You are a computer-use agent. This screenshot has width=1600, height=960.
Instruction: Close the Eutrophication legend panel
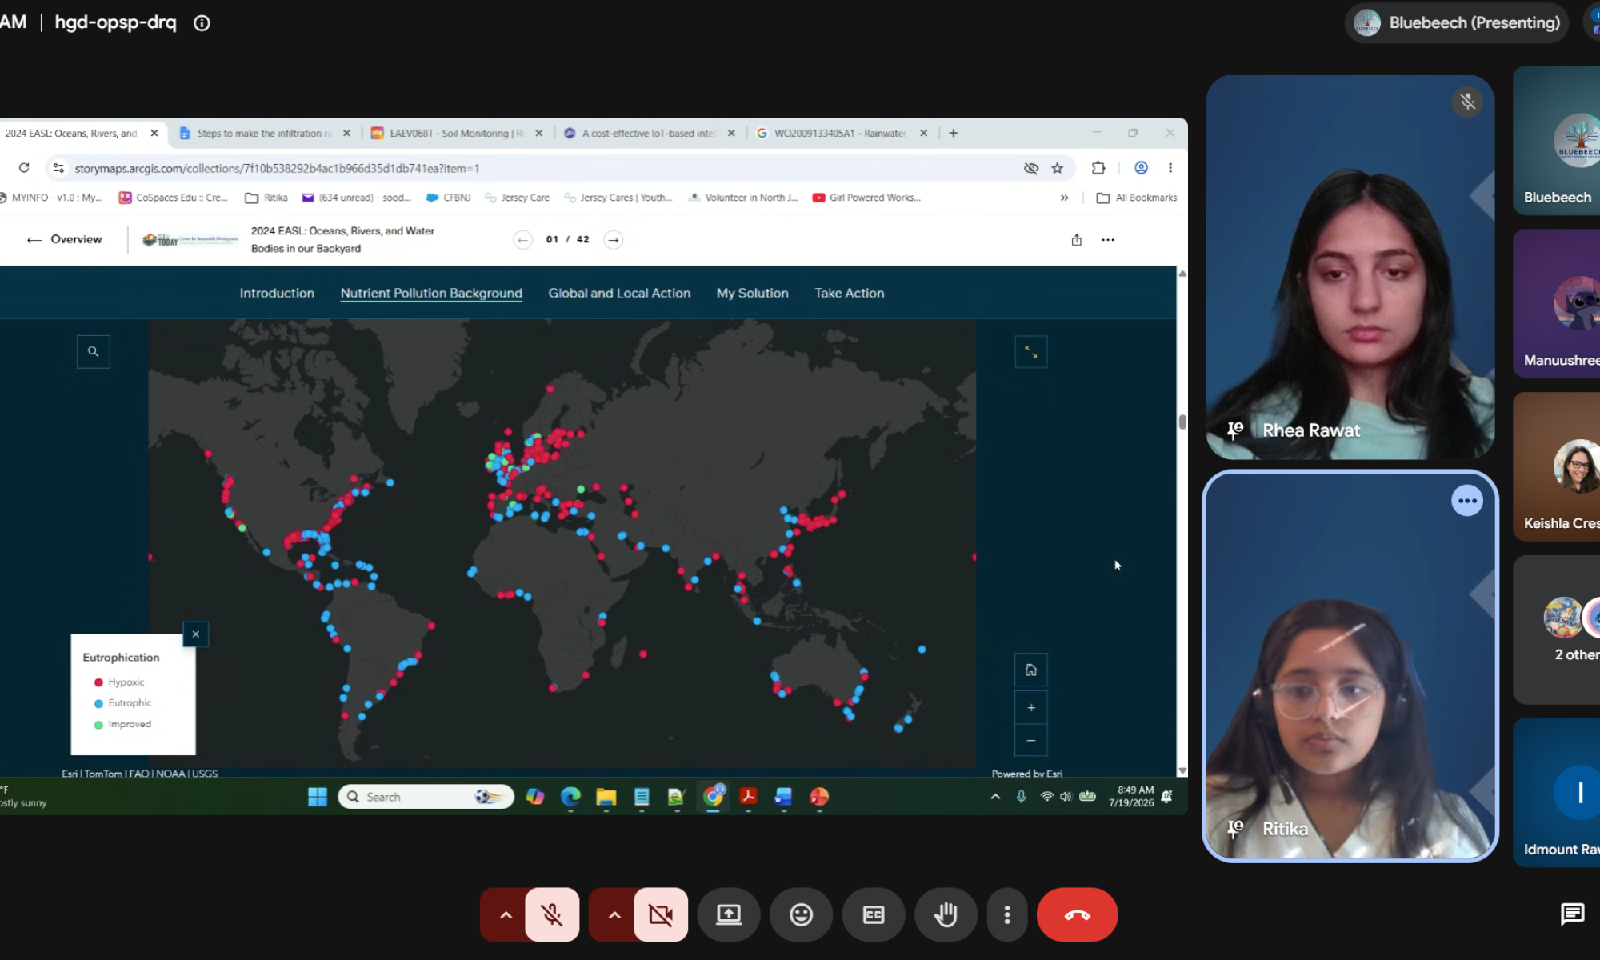195,634
